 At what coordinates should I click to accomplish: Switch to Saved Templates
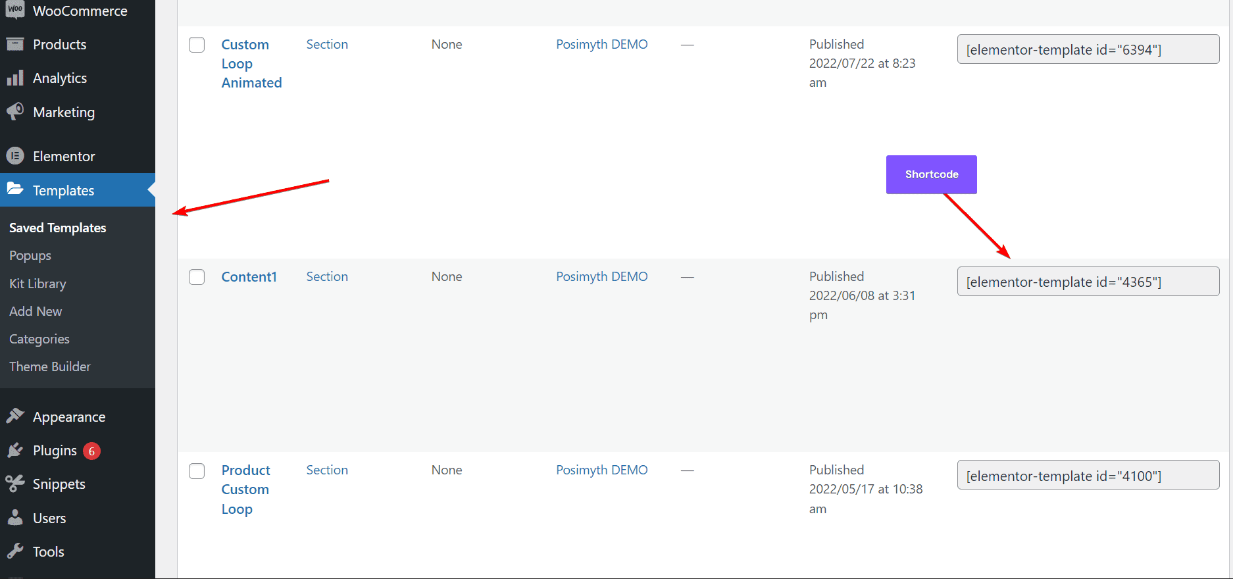(57, 228)
